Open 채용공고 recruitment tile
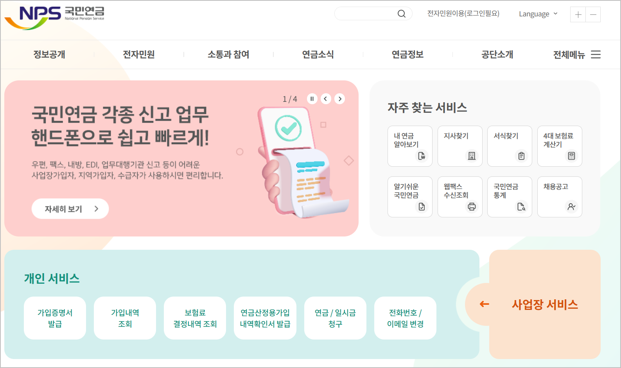The height and width of the screenshot is (368, 621). coord(560,197)
